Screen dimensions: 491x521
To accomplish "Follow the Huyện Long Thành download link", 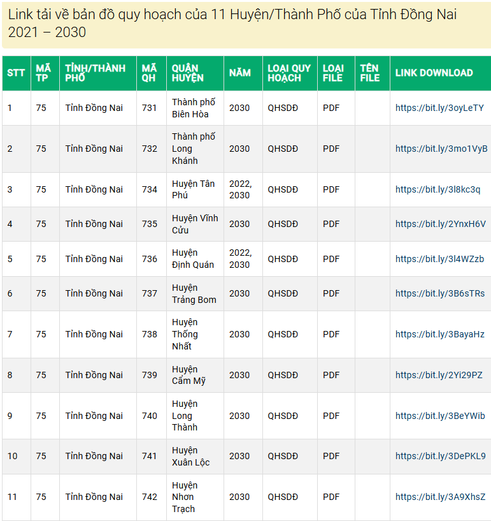I will tap(440, 416).
